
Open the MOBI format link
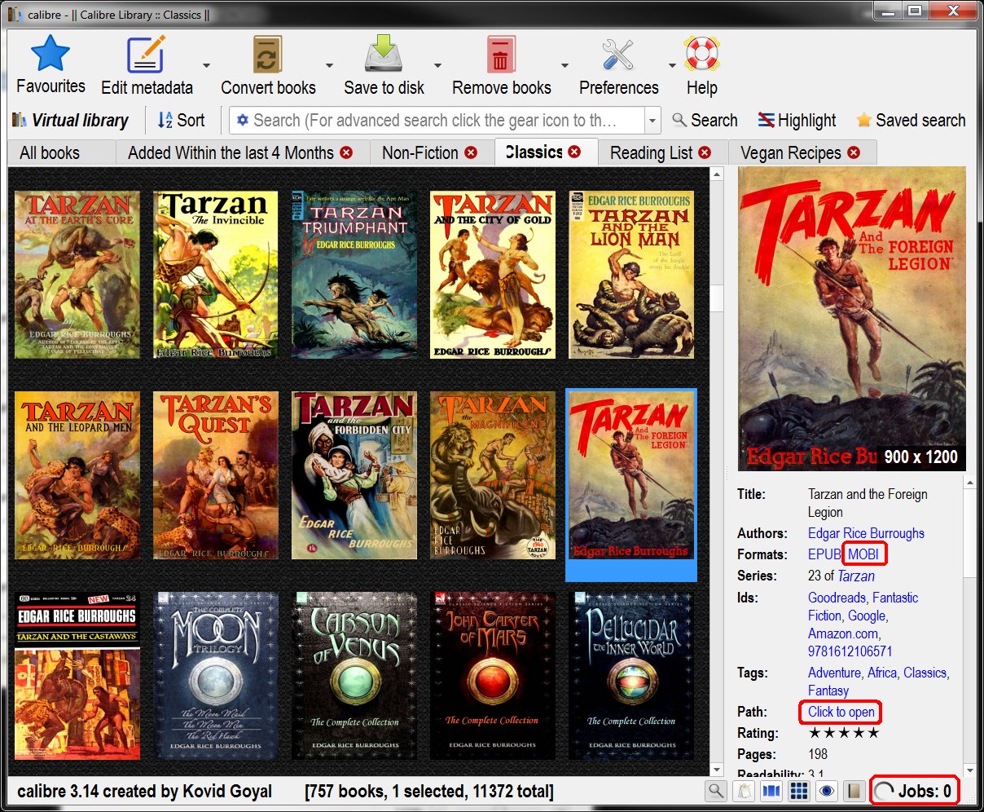(863, 554)
